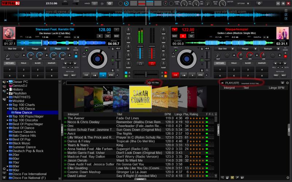Click the playlist shuffle icon beside PLAYLISTE
The width and height of the screenshot is (292, 182).
(x=222, y=83)
